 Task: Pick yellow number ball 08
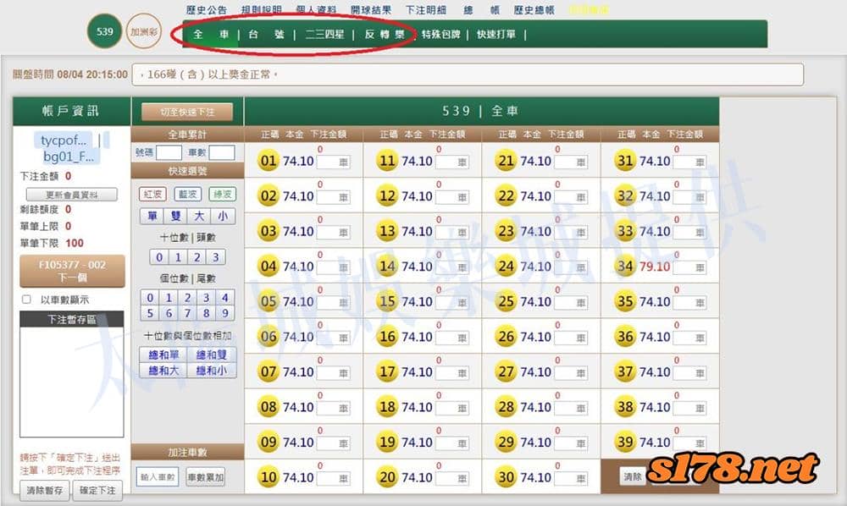pyautogui.click(x=268, y=407)
